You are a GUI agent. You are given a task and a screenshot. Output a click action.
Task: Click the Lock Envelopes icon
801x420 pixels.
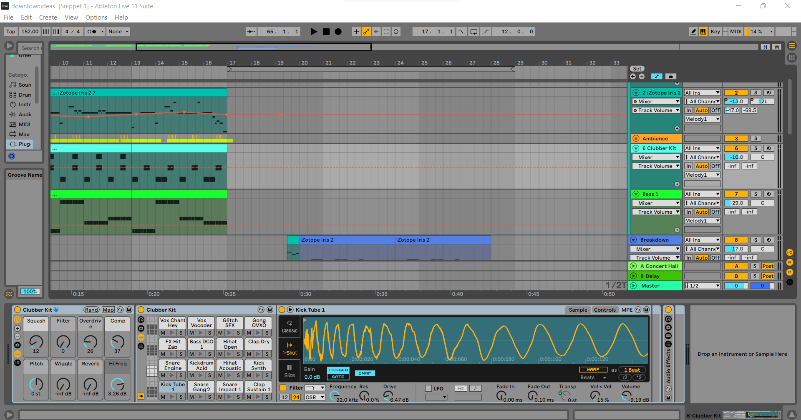coord(670,76)
